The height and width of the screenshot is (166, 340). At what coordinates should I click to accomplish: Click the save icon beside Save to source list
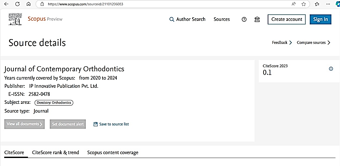95,124
